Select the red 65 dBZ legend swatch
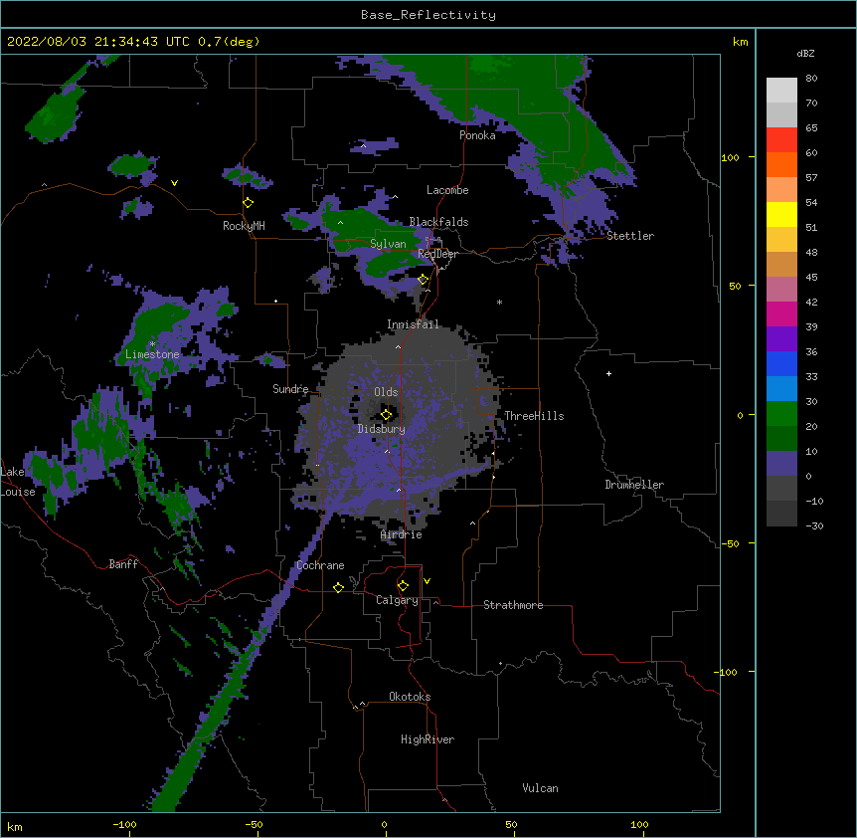Viewport: 857px width, 838px height. click(781, 139)
